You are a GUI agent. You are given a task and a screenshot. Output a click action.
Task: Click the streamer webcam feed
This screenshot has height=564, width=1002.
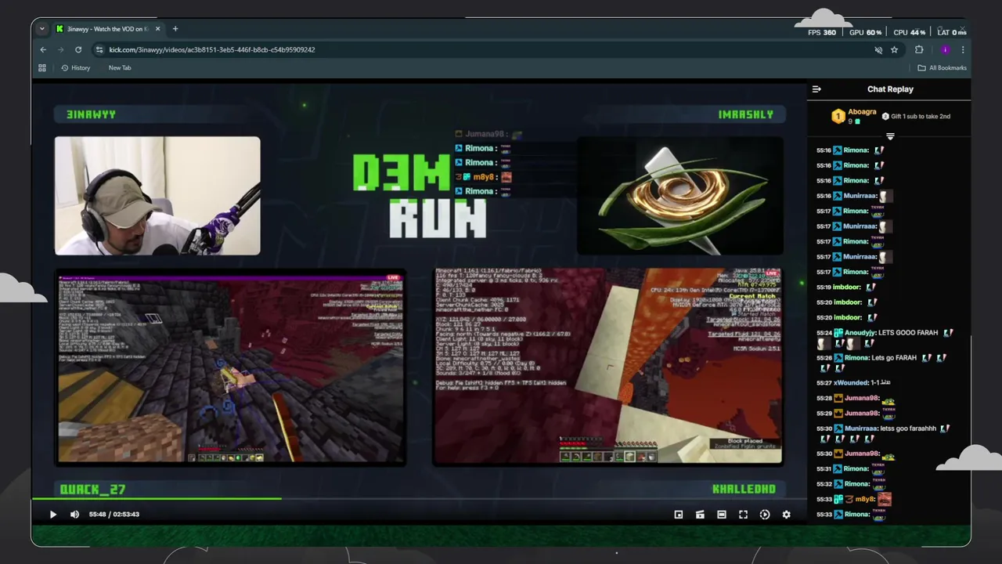point(157,196)
